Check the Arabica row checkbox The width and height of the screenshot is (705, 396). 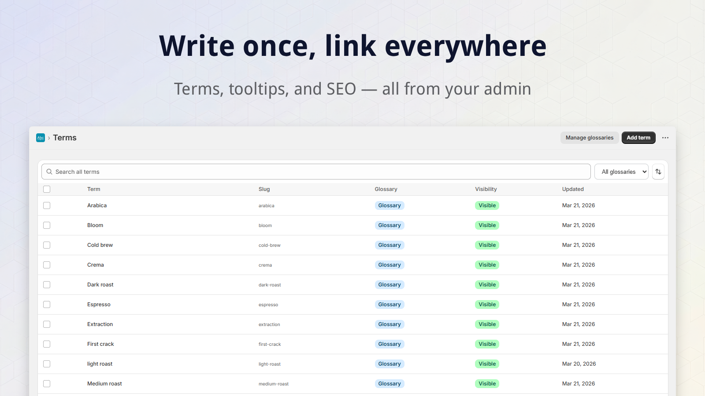(x=47, y=205)
